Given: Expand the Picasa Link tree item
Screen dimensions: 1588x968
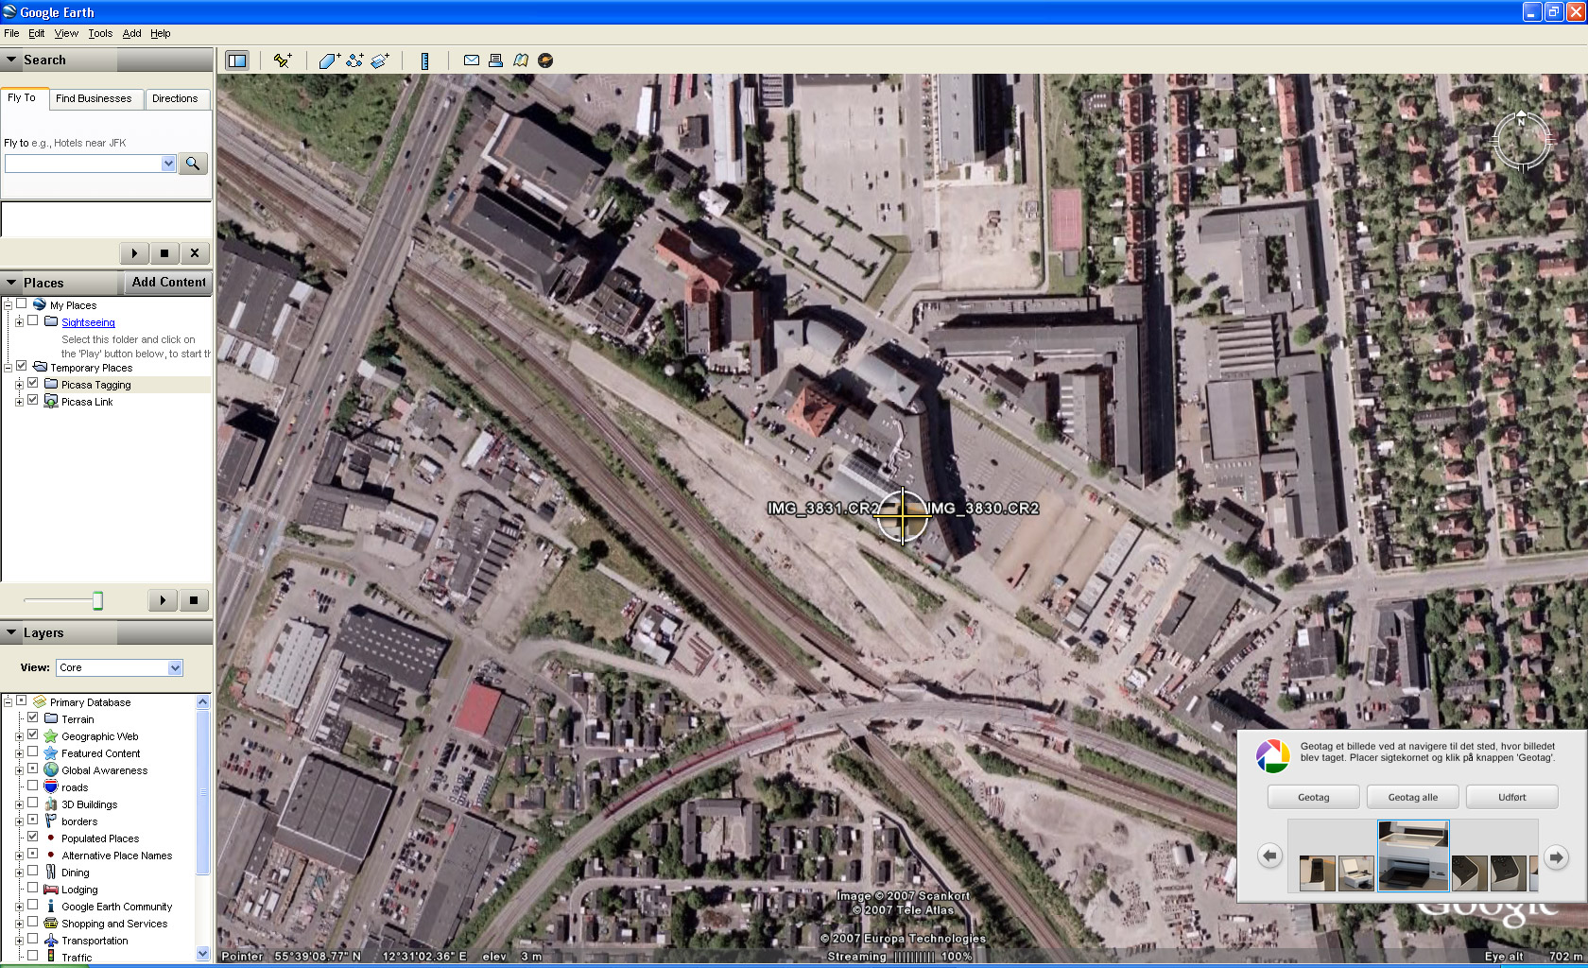Looking at the screenshot, I should click(19, 402).
